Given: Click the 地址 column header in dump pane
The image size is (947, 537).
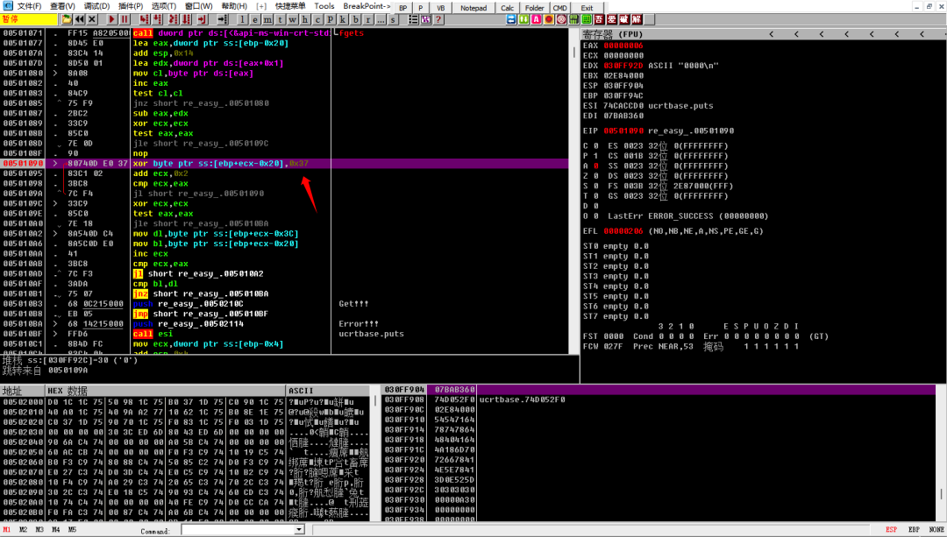Looking at the screenshot, I should pos(22,391).
